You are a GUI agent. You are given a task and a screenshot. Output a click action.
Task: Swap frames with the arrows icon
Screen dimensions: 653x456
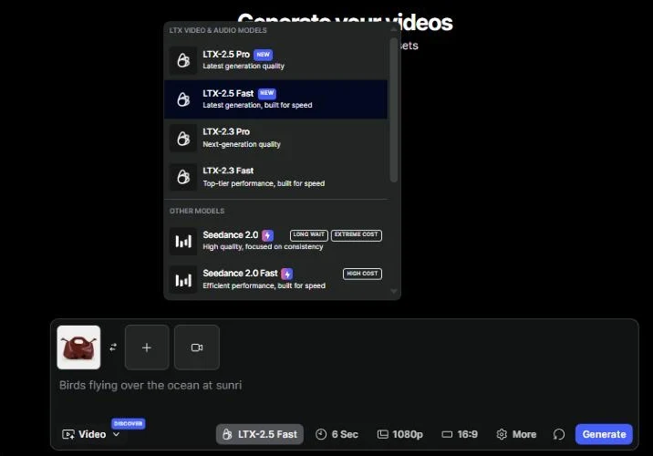pyautogui.click(x=113, y=347)
